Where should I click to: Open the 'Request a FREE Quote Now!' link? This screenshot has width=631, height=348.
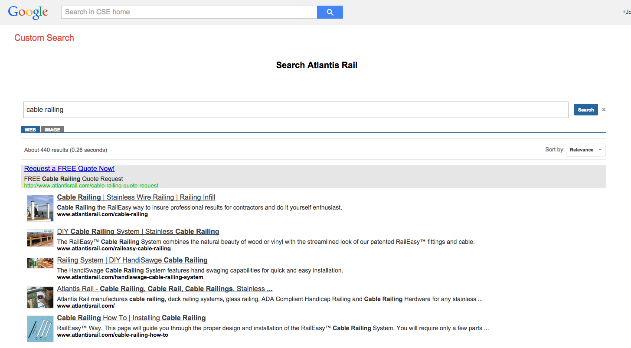pos(69,169)
